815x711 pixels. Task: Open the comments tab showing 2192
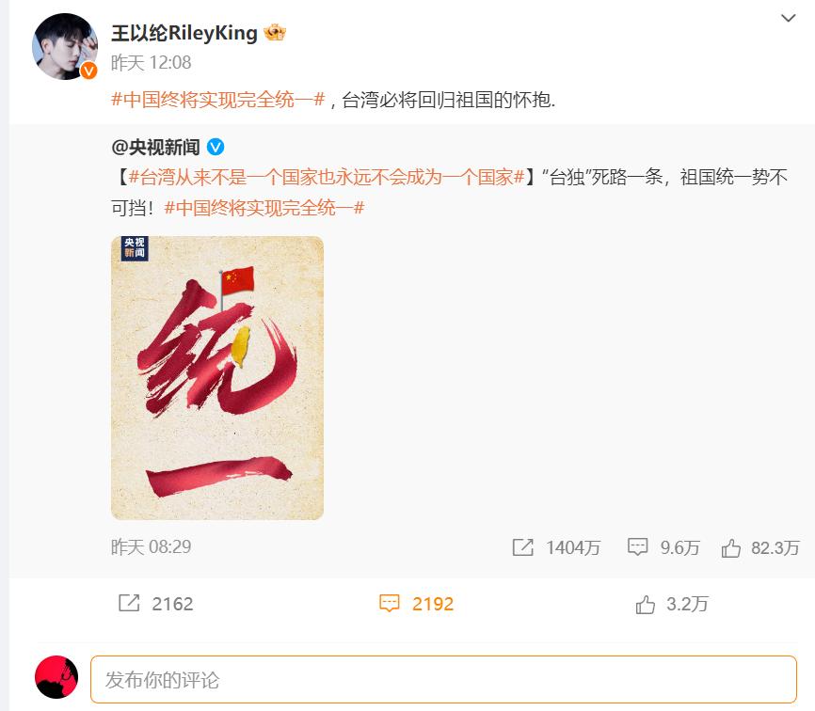(x=416, y=604)
